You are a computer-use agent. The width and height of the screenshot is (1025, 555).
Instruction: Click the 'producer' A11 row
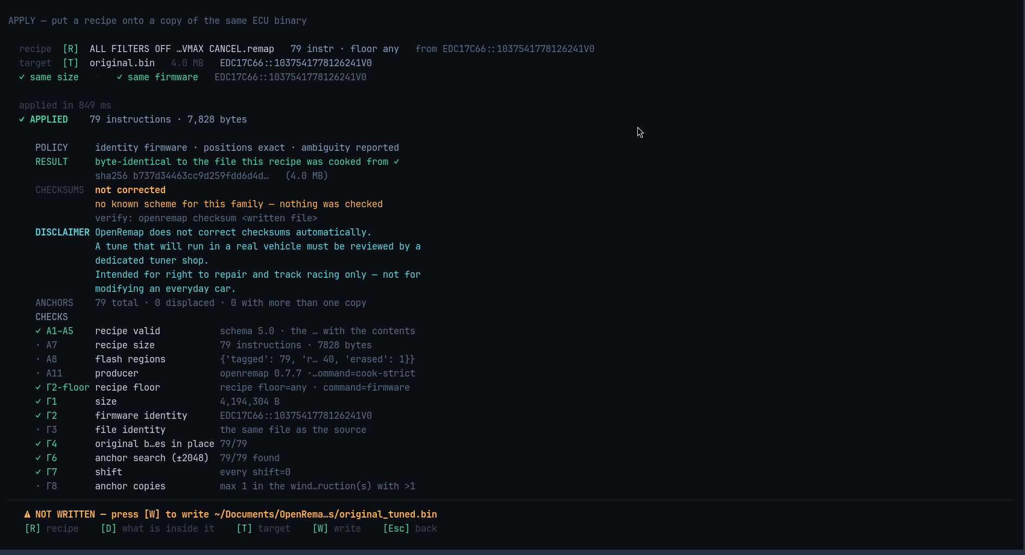pos(117,373)
